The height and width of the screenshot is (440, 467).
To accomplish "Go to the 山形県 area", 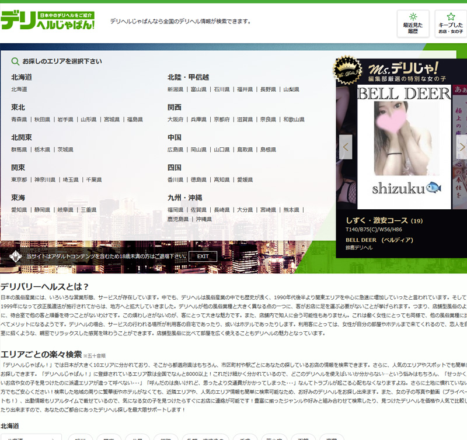I will 89,120.
